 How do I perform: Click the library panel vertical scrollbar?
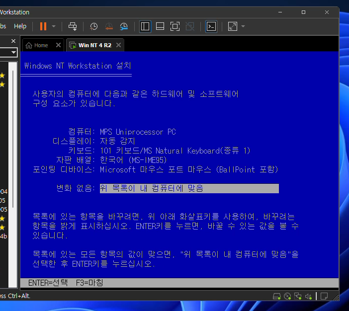click(13, 139)
